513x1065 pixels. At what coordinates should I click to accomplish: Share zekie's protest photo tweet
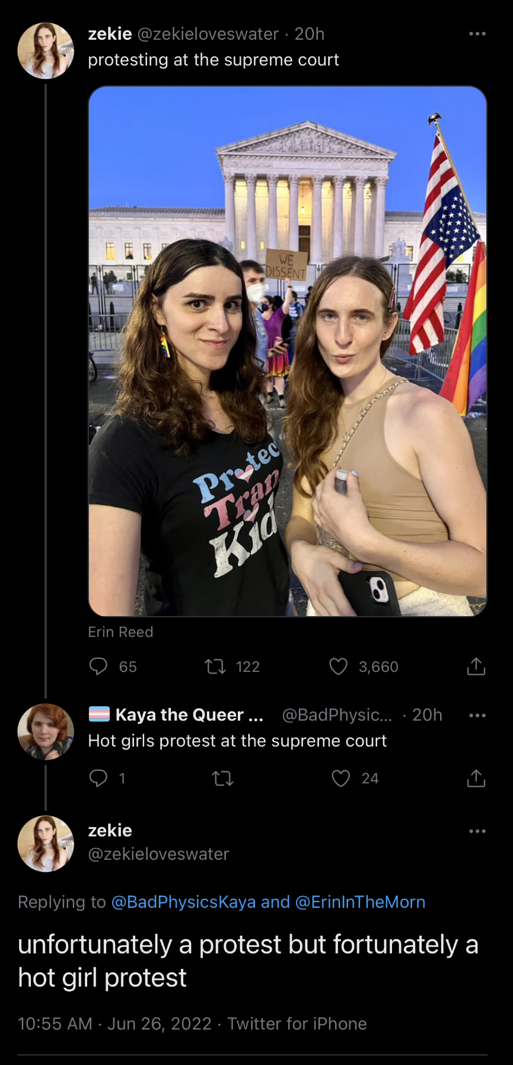tap(476, 667)
